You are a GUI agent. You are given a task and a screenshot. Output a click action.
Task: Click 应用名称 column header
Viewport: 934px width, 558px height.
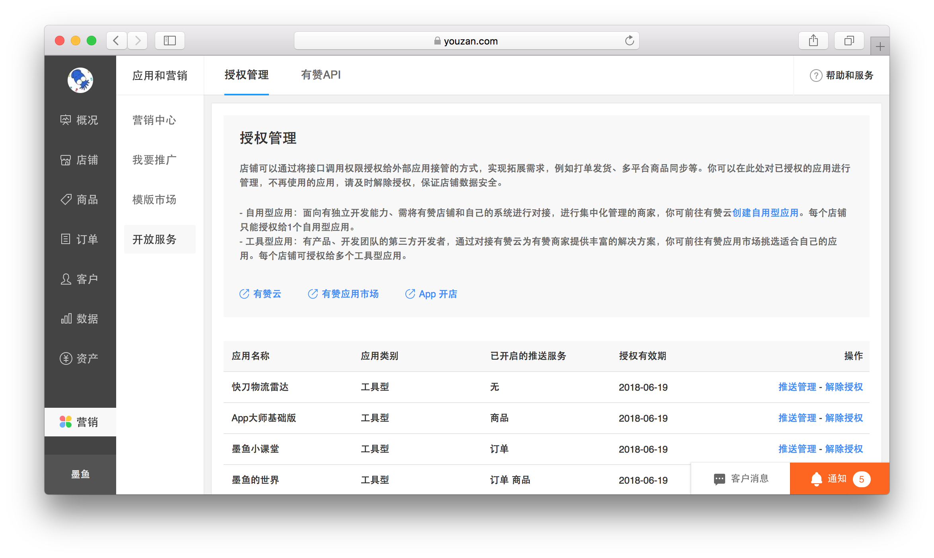point(251,356)
